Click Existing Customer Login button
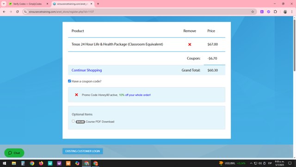Screen dimensions: 296x167 [x=83, y=151]
